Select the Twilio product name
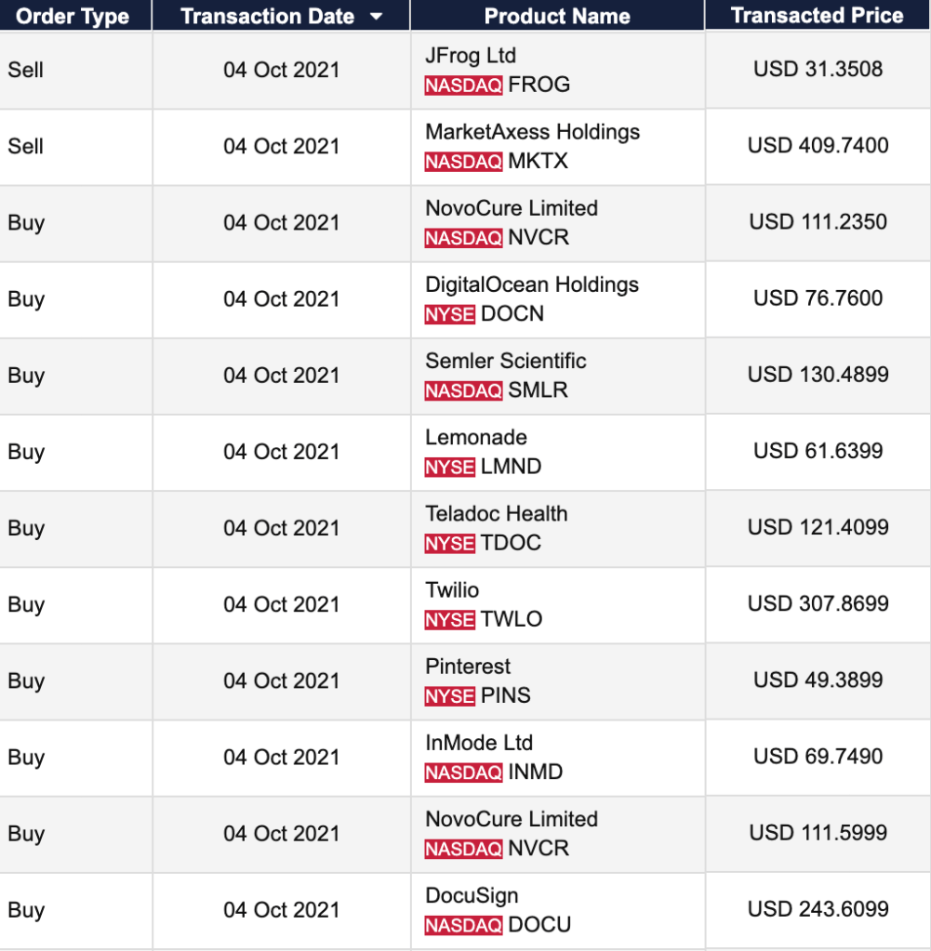Viewport: 931px width, 951px height. (452, 589)
